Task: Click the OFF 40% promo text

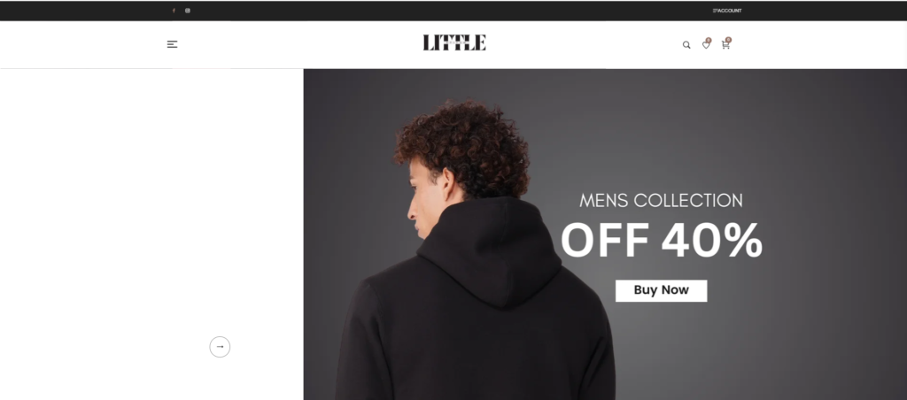Action: [x=661, y=240]
